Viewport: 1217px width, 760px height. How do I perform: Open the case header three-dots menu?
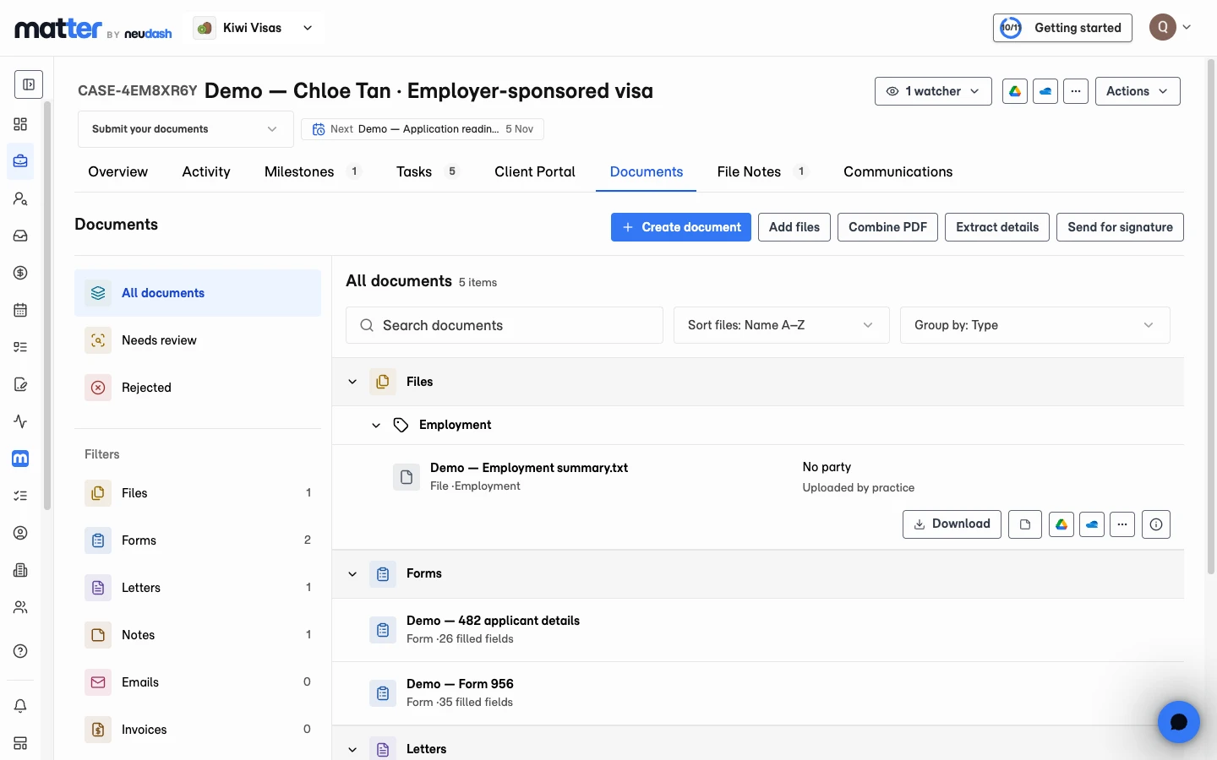[x=1076, y=91]
